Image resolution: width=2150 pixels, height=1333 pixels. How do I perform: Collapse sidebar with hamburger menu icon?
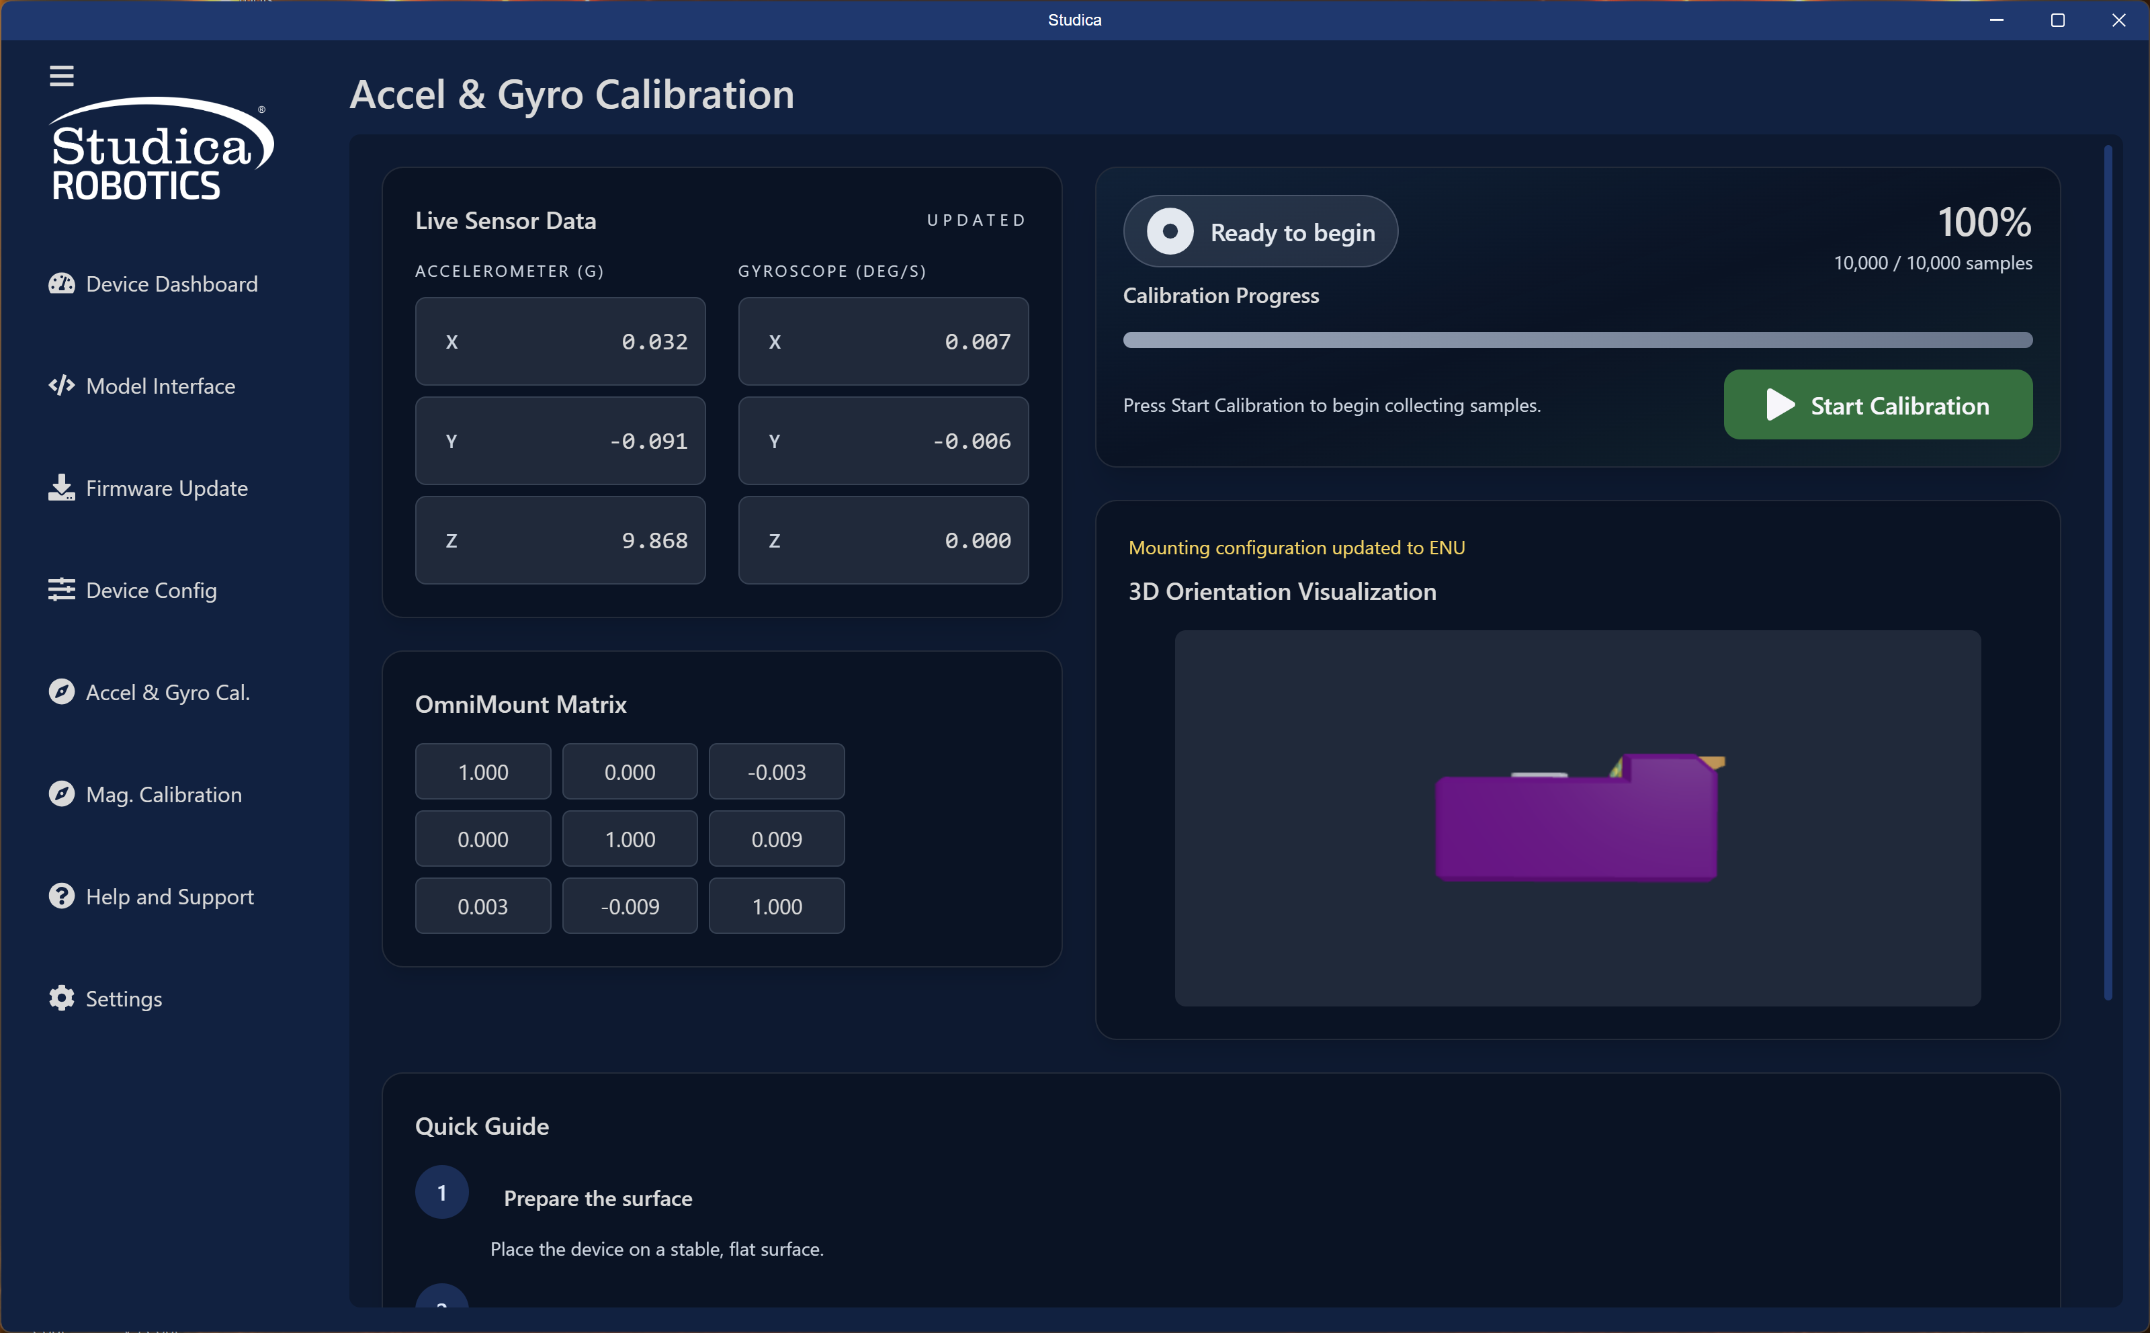click(61, 76)
